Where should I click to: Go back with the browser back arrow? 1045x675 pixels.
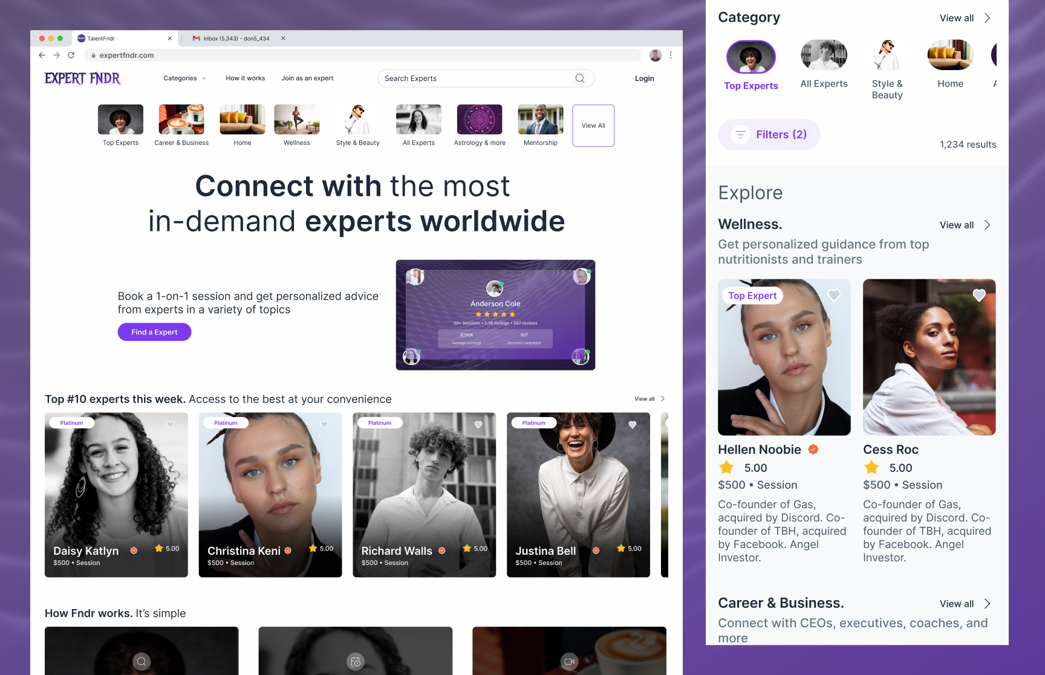point(42,55)
